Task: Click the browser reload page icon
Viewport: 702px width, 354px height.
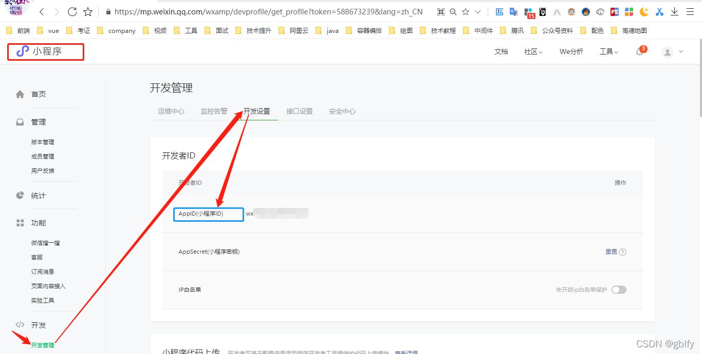Action: [72, 12]
